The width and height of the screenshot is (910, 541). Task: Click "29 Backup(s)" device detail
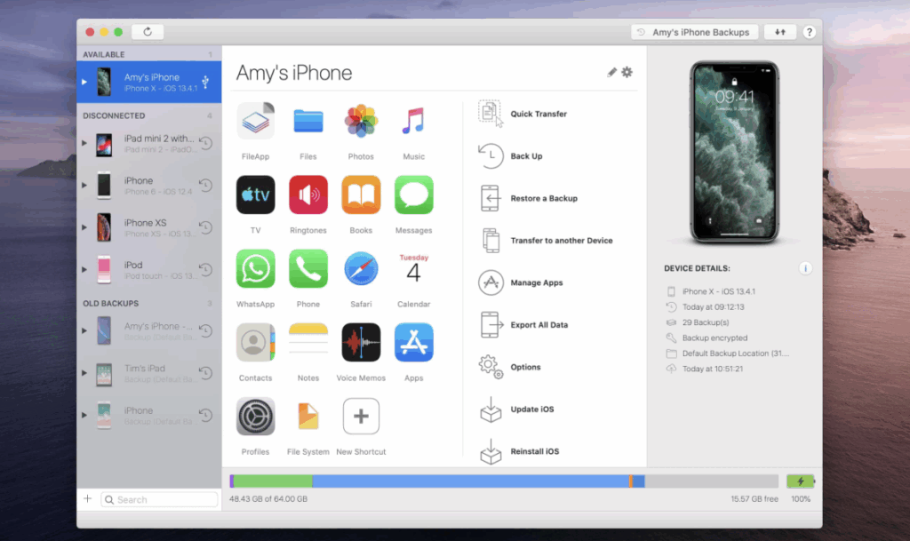[705, 322]
